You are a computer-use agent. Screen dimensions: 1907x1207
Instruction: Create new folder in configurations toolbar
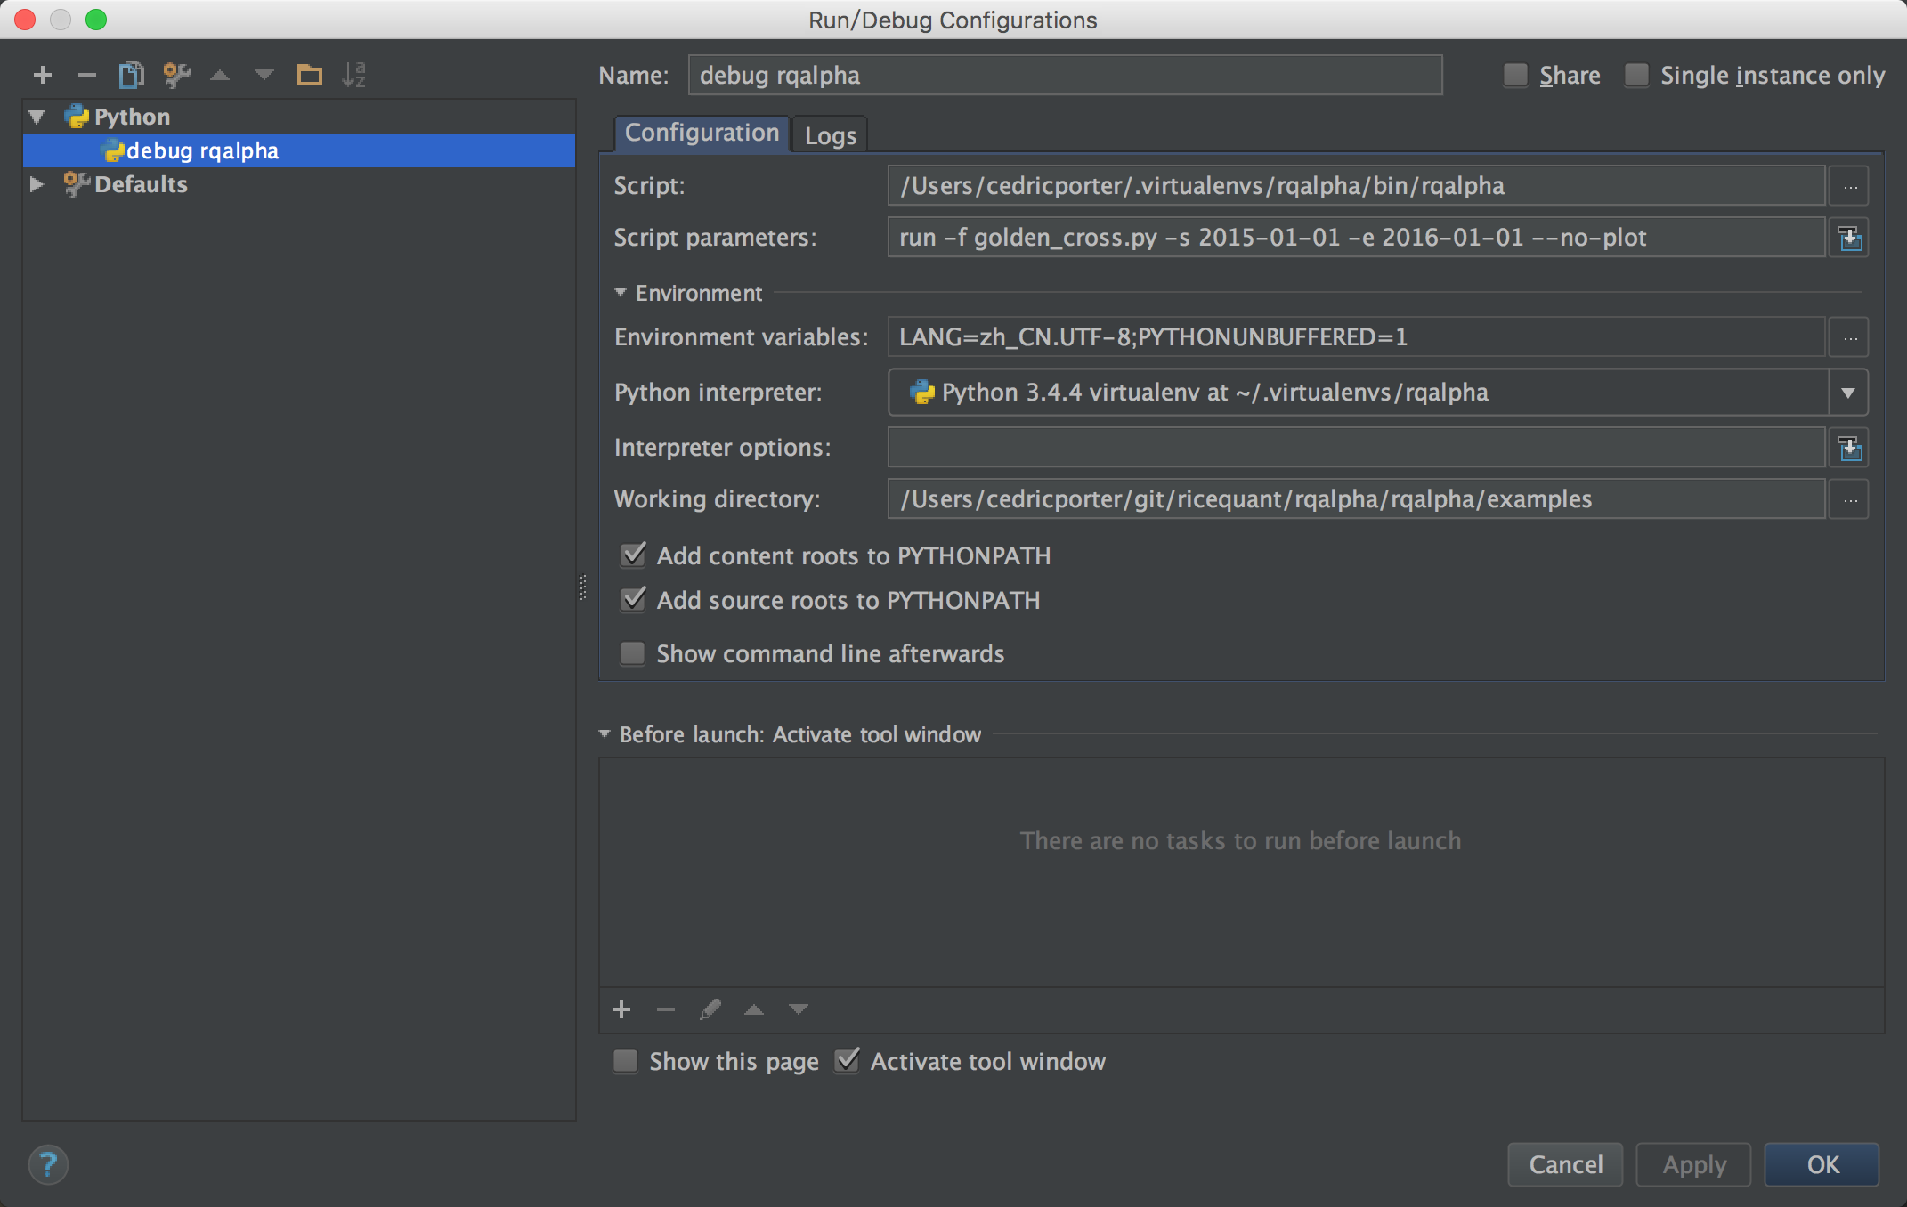(x=309, y=75)
